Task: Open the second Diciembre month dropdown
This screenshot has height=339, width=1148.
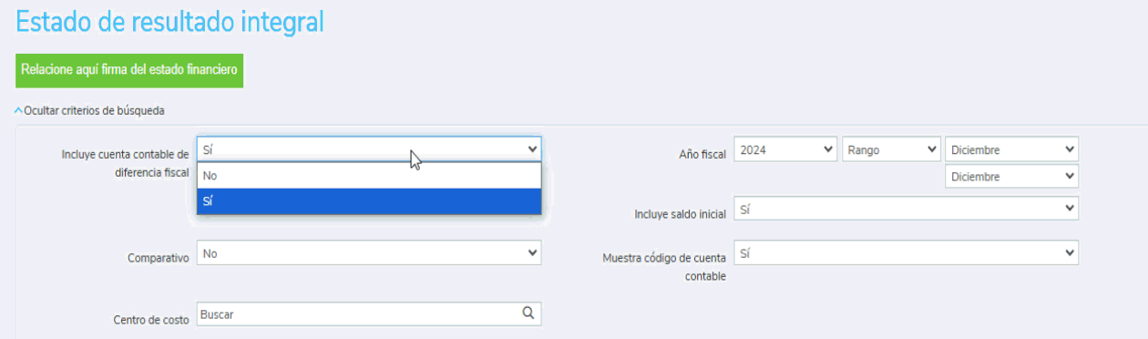Action: 1012,177
